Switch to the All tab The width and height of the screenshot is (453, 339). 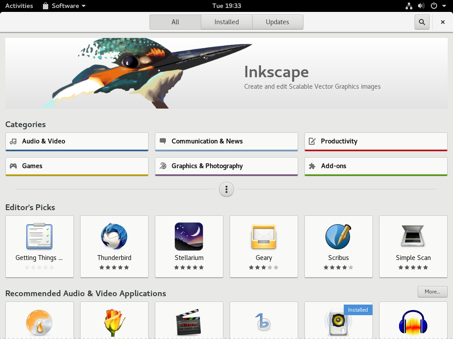coord(175,22)
